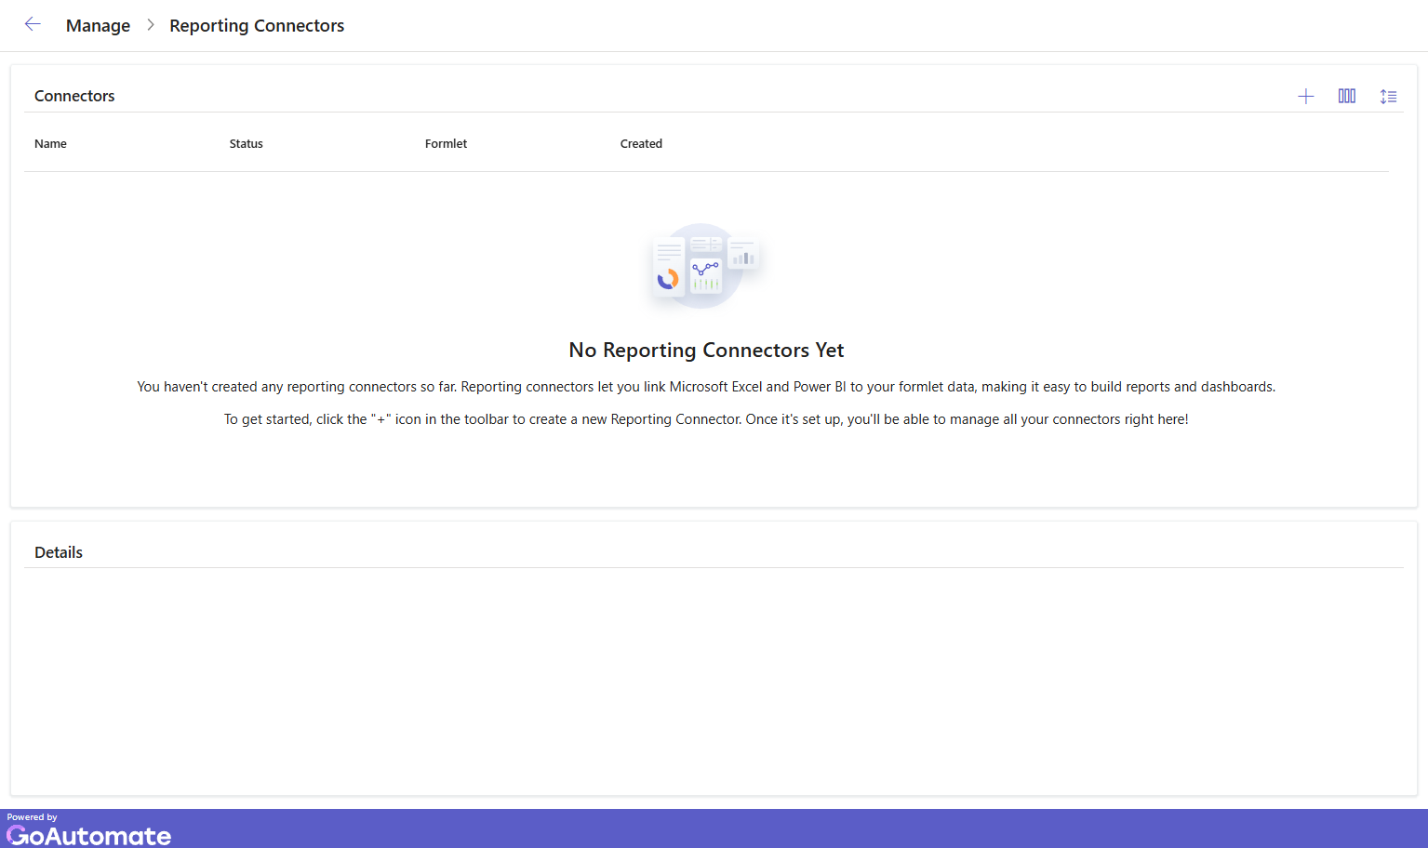Click the "Powered by" footer text
This screenshot has width=1428, height=848.
pyautogui.click(x=32, y=817)
